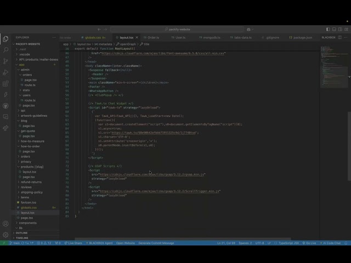Open the Search view icon
The image size is (351, 263).
(x=6, y=50)
